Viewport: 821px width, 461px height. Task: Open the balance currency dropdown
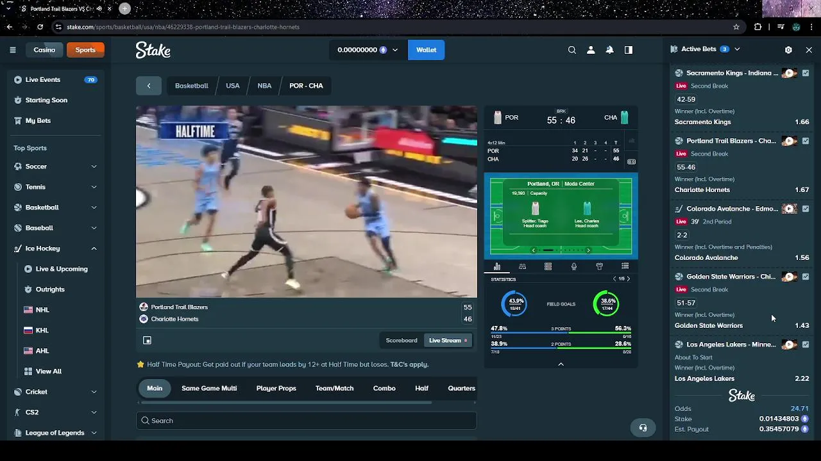tap(394, 50)
